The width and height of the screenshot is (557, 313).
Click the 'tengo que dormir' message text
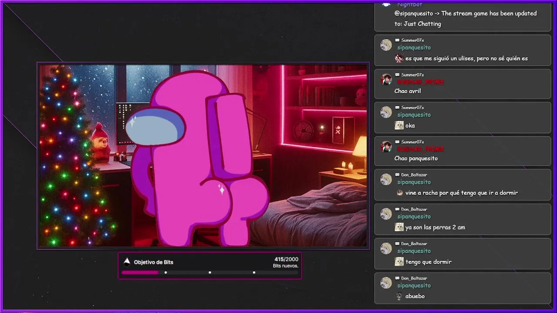[x=429, y=262]
